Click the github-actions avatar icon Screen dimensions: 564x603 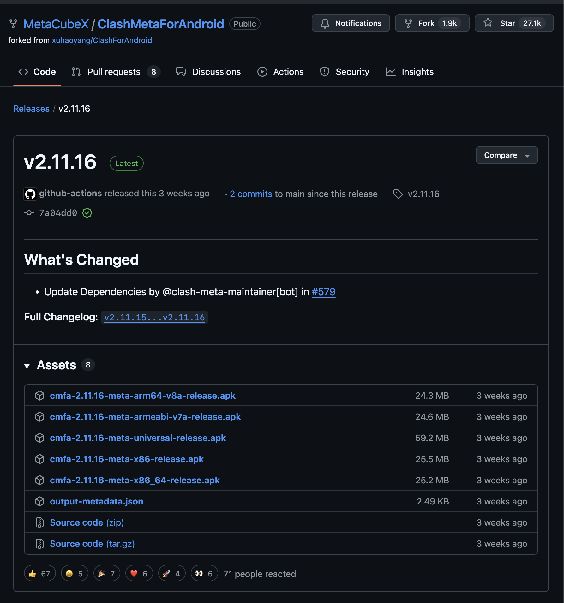click(x=30, y=194)
